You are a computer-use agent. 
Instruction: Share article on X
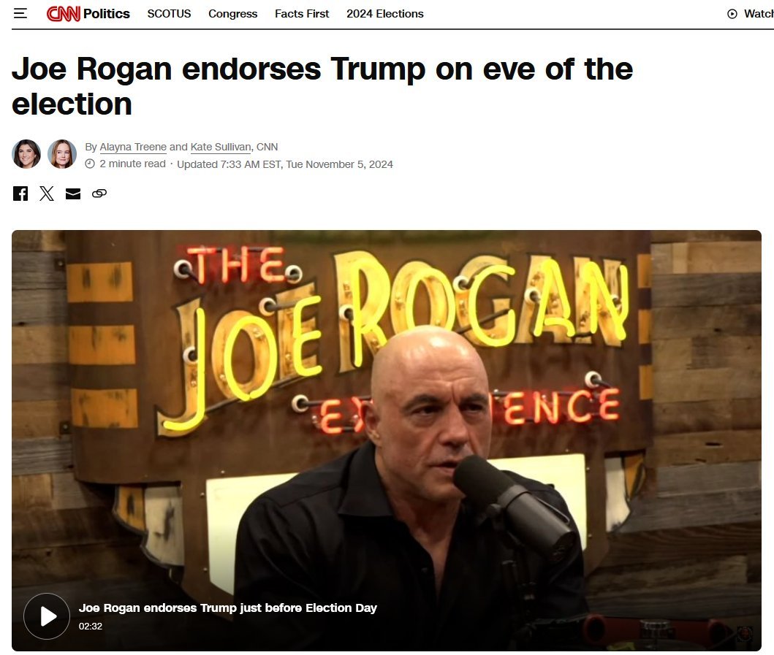pos(47,194)
